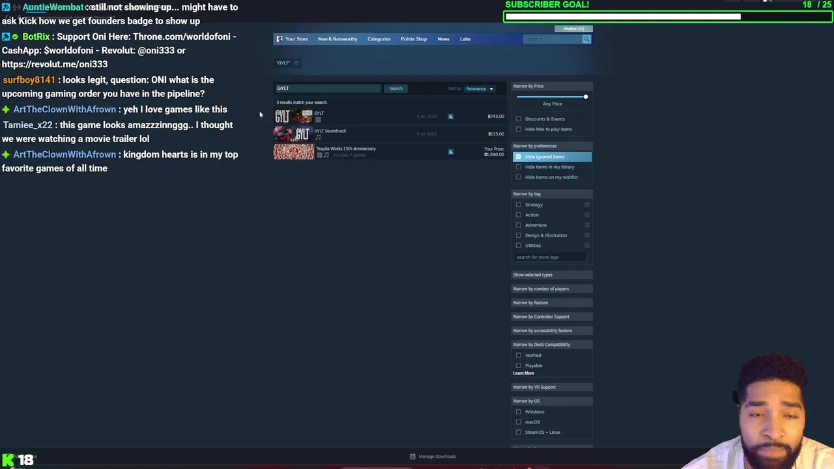
Task: Click the Windows platform icon under GYLT title
Action: (318, 120)
